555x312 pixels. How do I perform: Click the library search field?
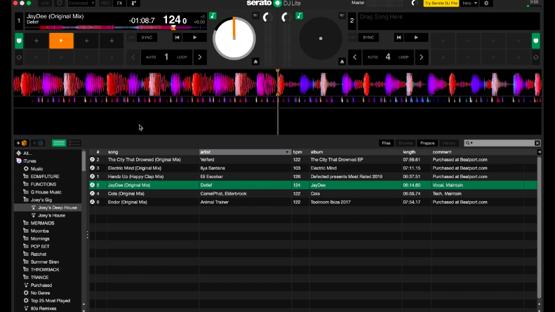pyautogui.click(x=502, y=143)
